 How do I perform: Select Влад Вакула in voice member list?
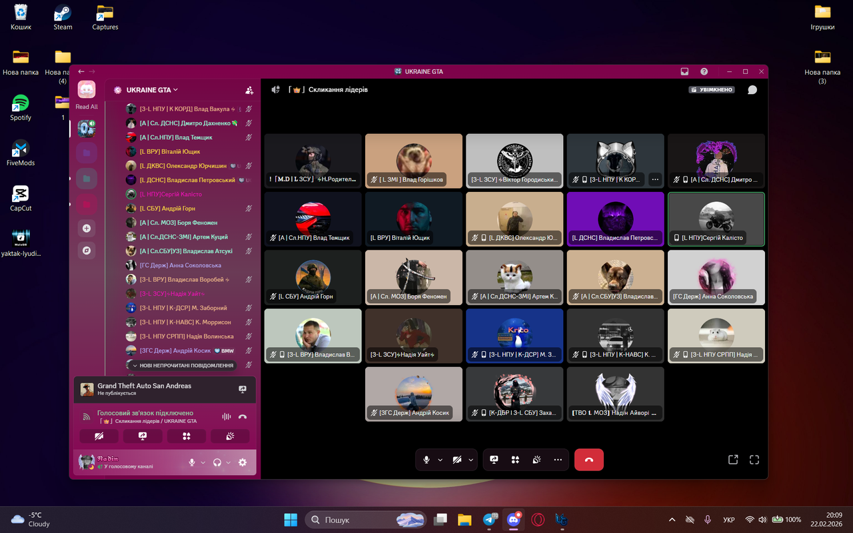(190, 109)
